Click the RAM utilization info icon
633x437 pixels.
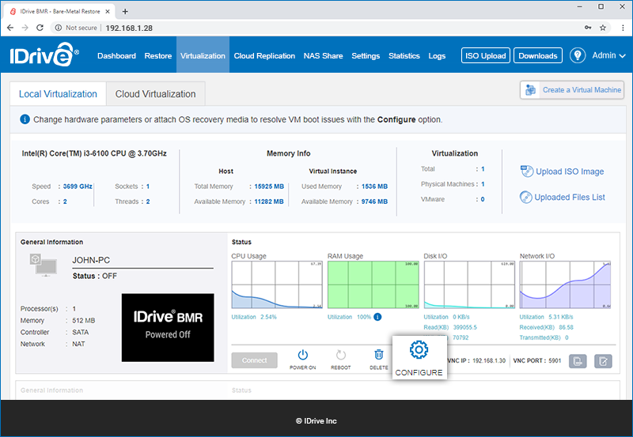click(x=377, y=317)
